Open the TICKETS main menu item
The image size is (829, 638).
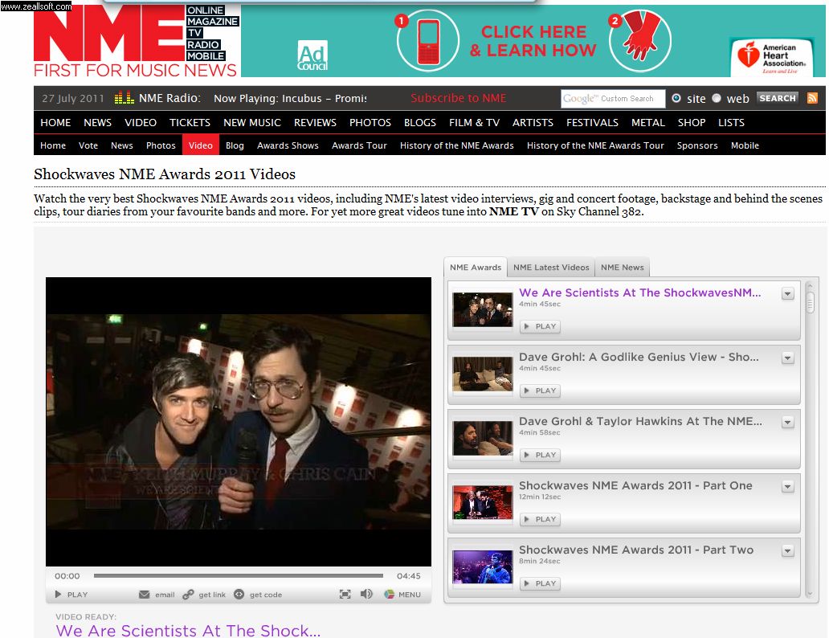(x=190, y=123)
